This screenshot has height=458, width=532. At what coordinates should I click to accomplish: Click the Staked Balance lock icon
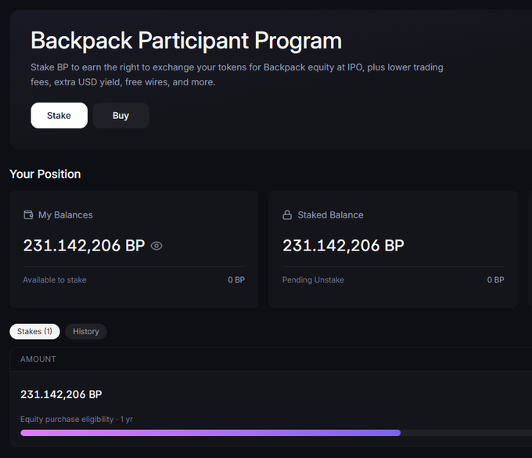[287, 215]
